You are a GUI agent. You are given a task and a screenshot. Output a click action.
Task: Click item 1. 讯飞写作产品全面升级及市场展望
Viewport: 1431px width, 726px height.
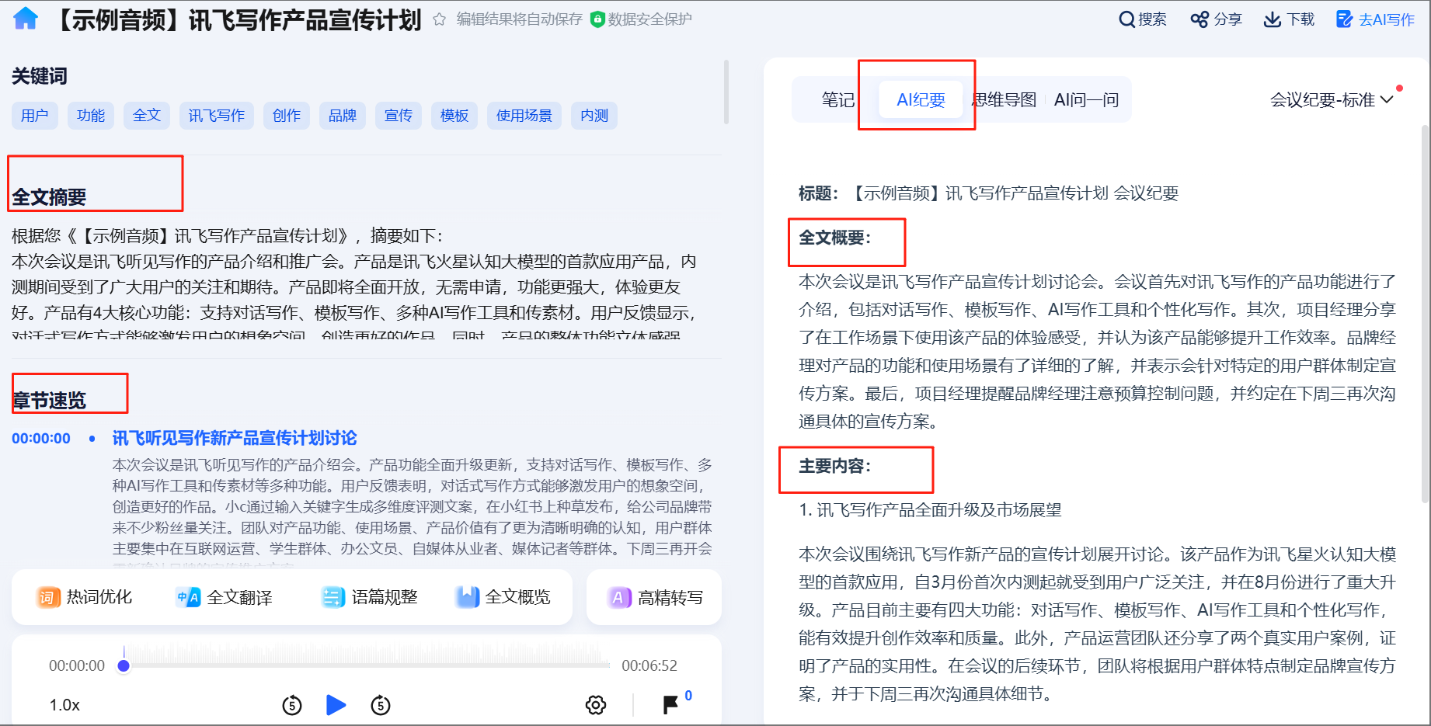point(930,510)
